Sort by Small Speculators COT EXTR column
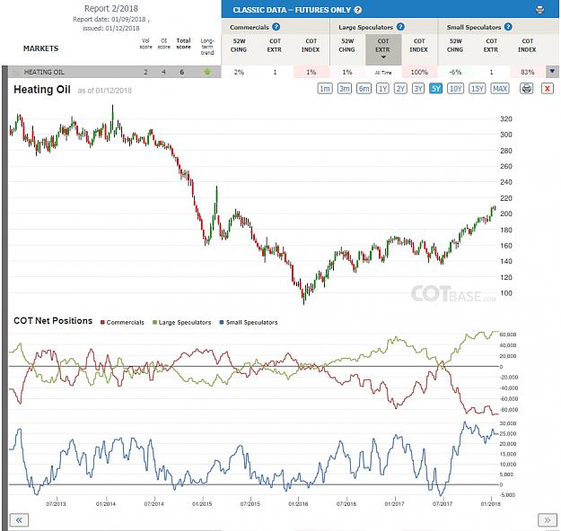561x531 pixels. tap(491, 46)
